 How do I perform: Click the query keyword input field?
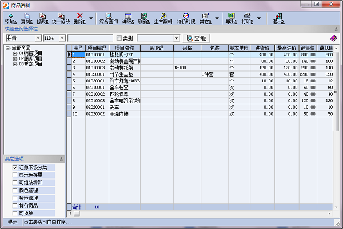90,38
